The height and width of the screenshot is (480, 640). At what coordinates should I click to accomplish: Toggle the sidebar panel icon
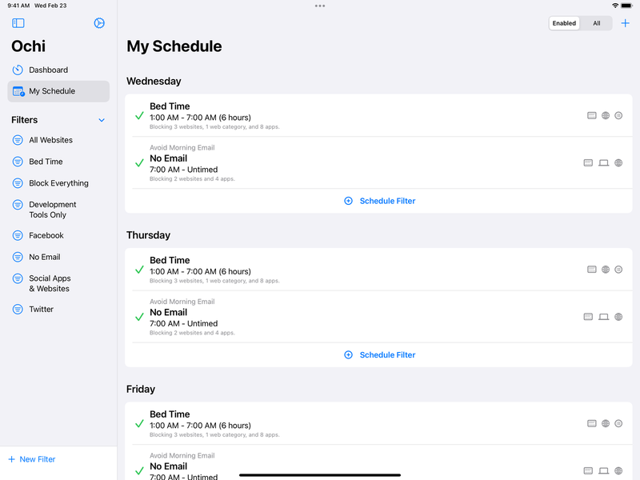coord(18,23)
